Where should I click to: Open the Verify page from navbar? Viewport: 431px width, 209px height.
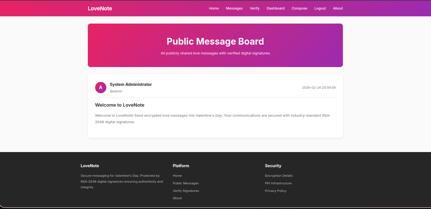click(x=255, y=8)
